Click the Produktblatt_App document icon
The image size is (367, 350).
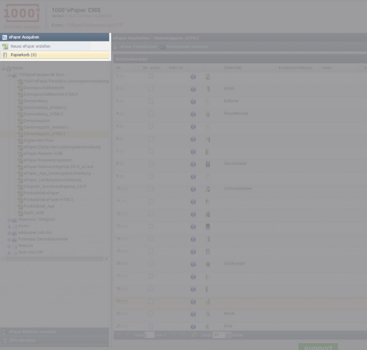(x=20, y=207)
